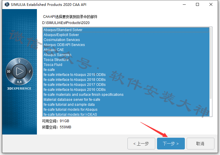Select fe-safe interface to Abaqus 2019 ODBs
Image resolution: width=220 pixels, height=155 pixels.
pos(126,75)
